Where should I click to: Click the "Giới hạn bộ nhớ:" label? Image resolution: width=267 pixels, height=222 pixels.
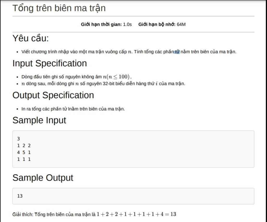[x=157, y=25]
